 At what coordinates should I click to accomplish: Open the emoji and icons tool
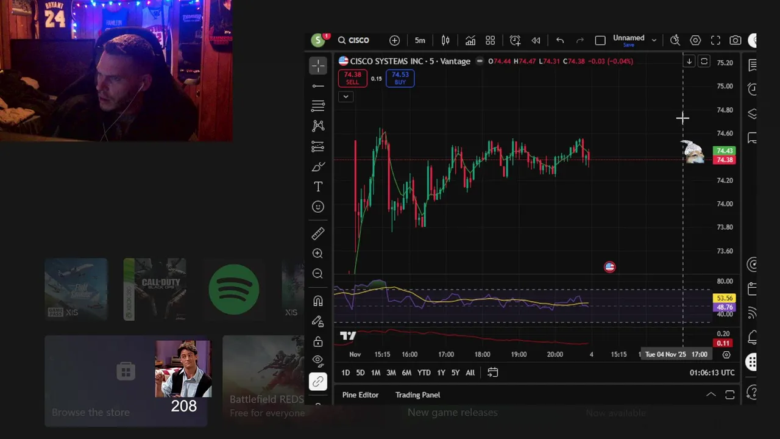click(318, 207)
